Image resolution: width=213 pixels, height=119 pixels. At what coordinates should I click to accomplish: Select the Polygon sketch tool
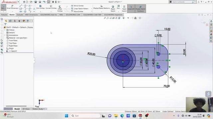click(25, 12)
